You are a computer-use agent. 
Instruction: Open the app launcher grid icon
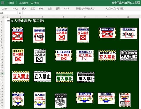point(3,3)
